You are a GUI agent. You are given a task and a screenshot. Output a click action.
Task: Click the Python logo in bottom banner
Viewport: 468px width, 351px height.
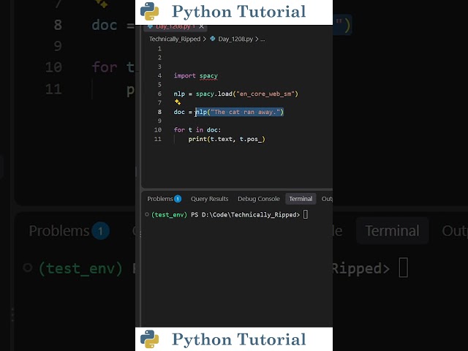click(149, 339)
